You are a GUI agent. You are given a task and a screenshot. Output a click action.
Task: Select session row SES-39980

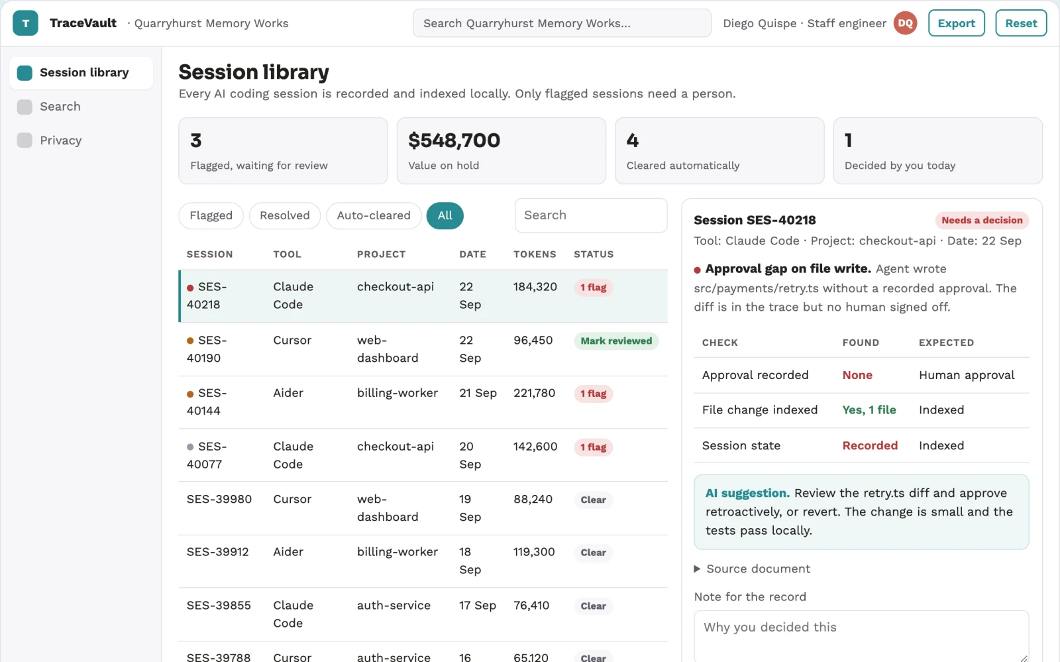click(x=423, y=508)
